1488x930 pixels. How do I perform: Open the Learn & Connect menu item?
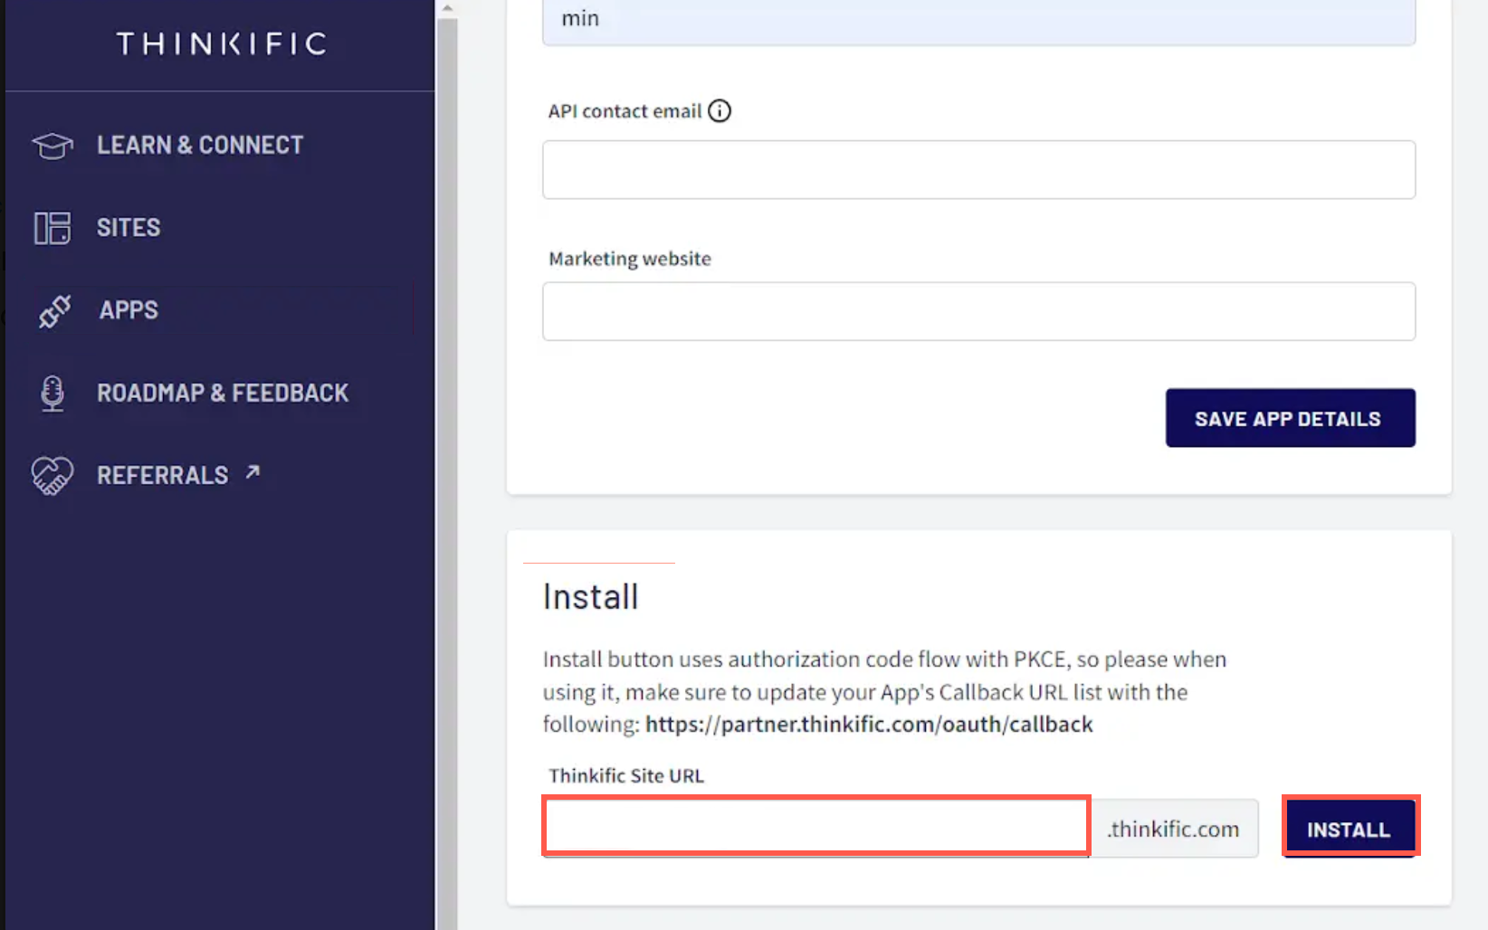(200, 145)
